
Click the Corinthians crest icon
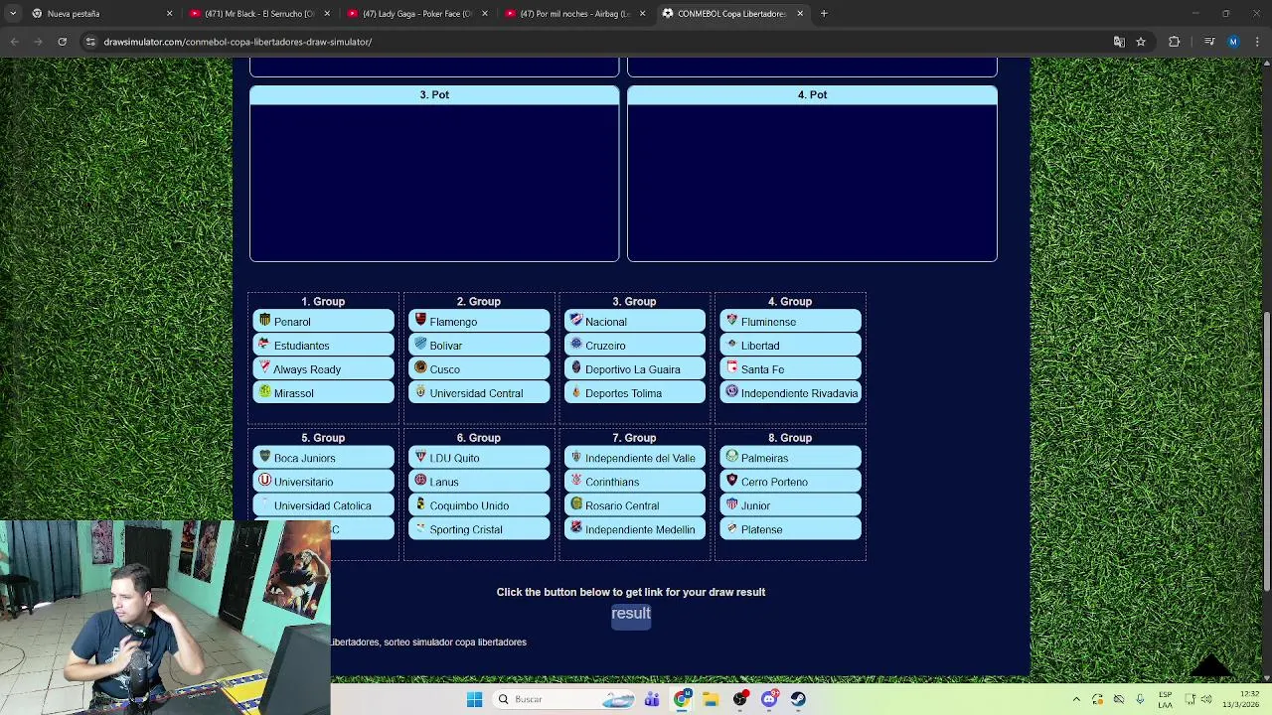[575, 481]
